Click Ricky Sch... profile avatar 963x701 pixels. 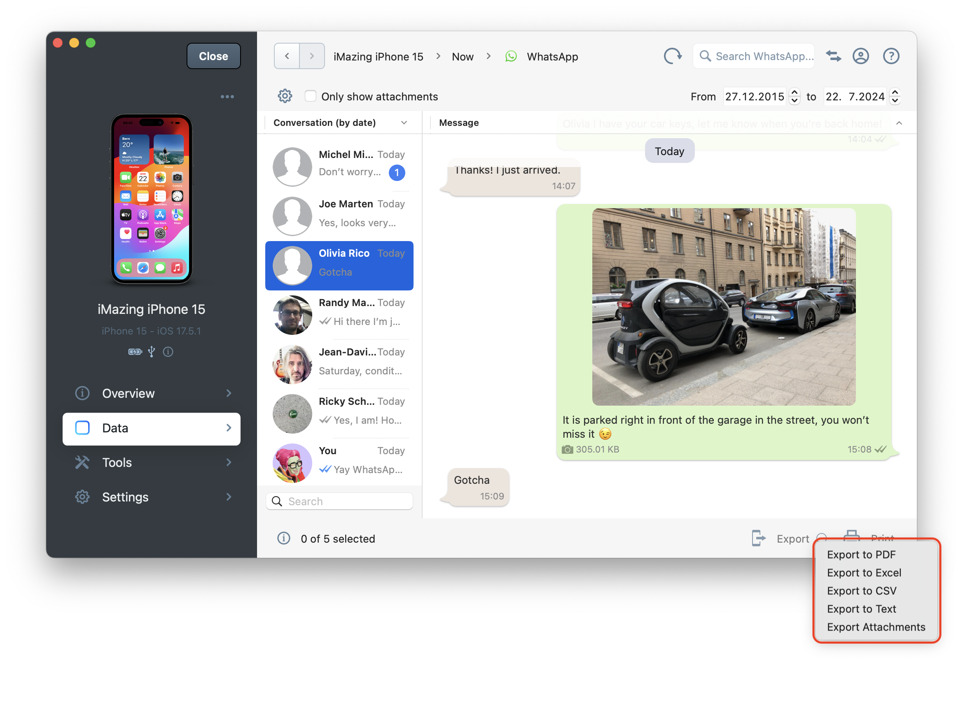pos(292,413)
